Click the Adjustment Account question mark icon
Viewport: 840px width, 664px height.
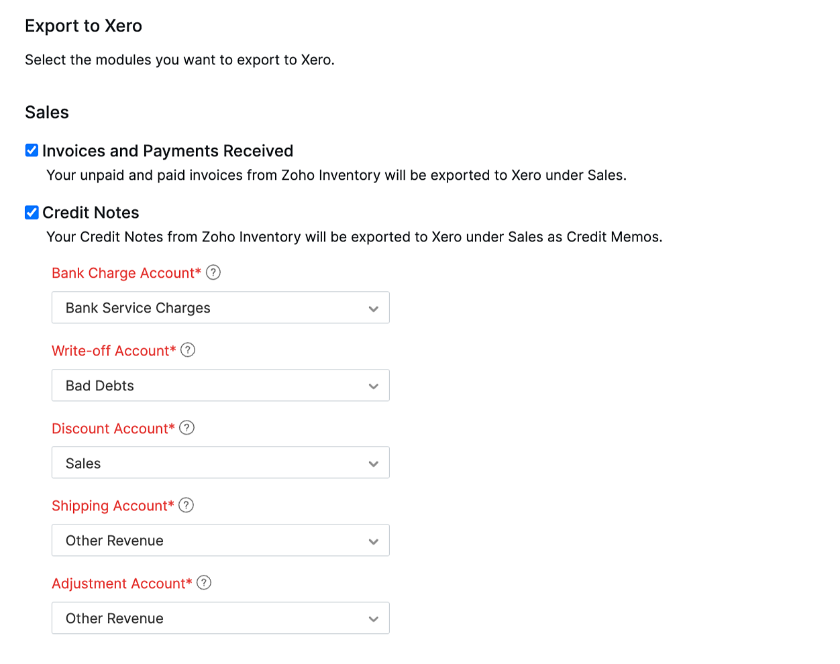203,583
